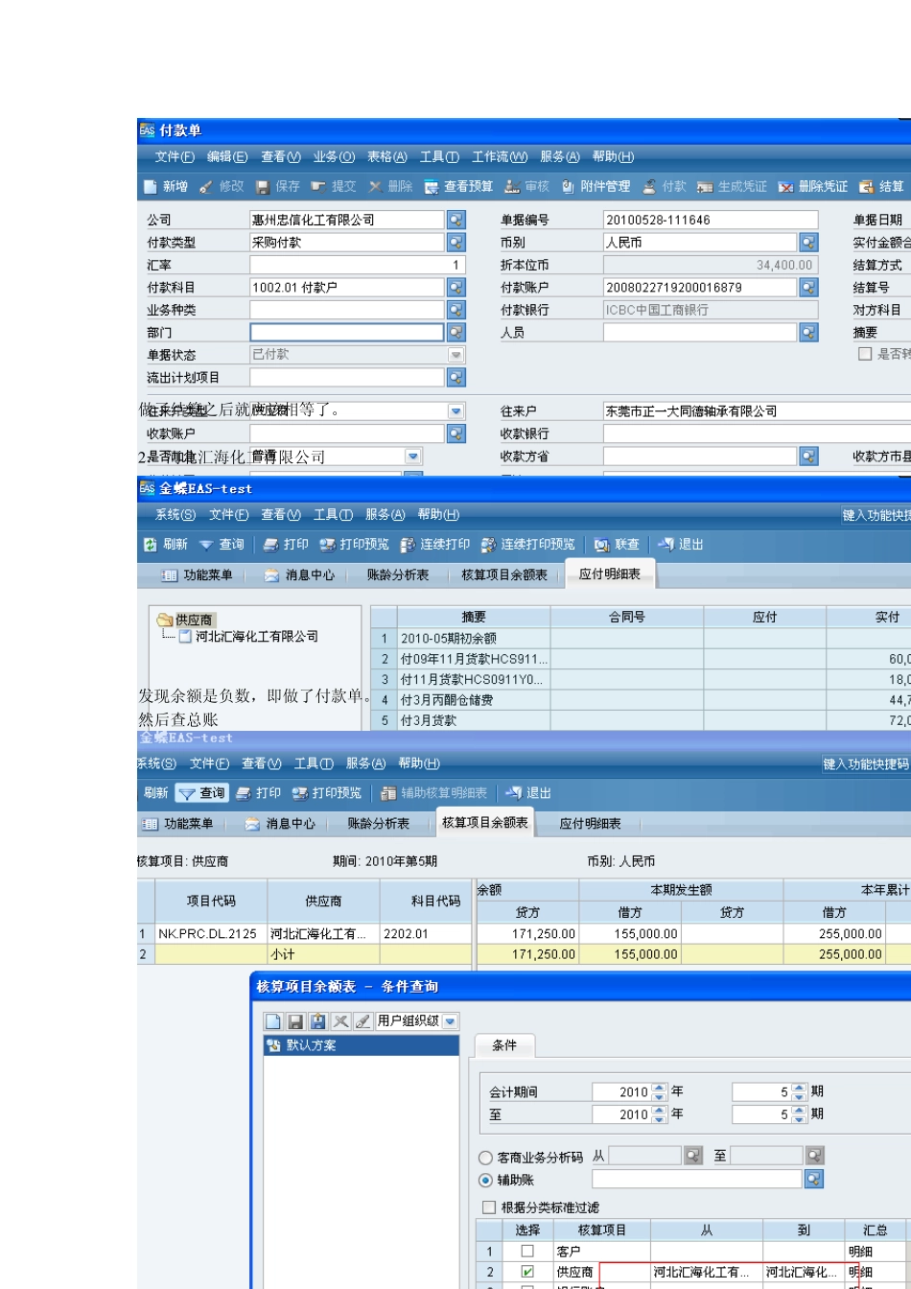Click the floppy save icon in 条件查询 dialog

[x=295, y=1021]
